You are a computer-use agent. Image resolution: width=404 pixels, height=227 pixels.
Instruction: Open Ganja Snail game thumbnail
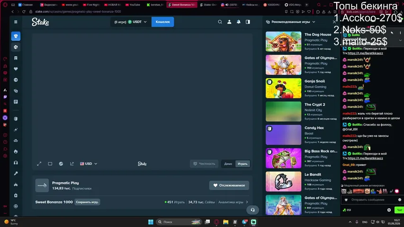pos(283,88)
